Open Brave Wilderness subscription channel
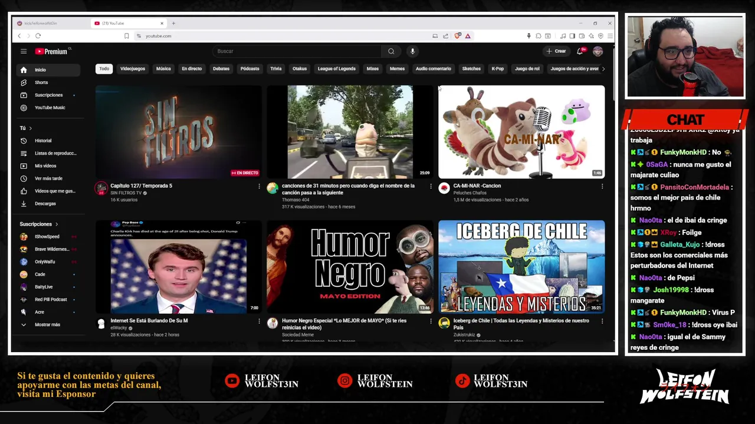The height and width of the screenshot is (424, 755). click(50, 249)
